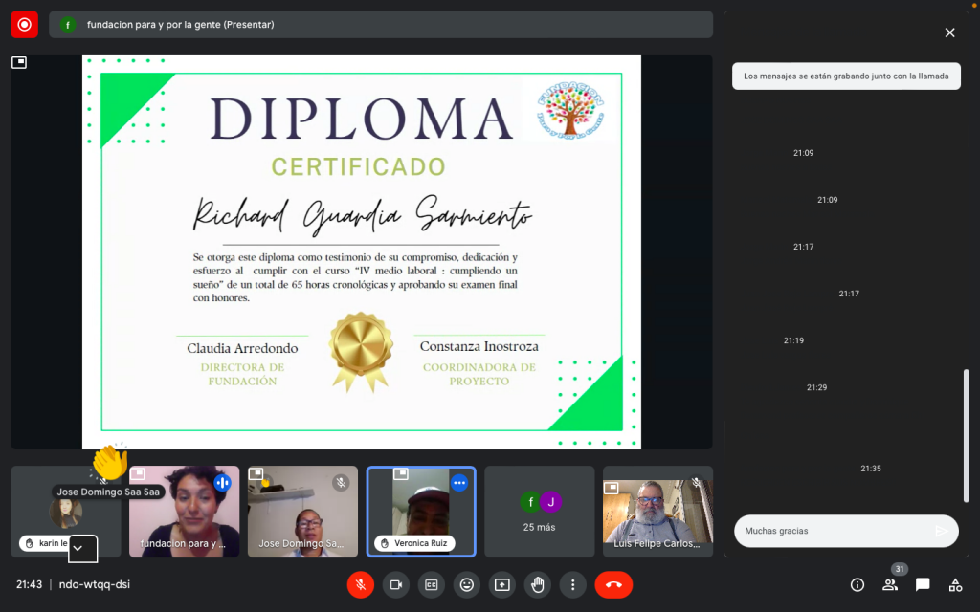Show the participants list with 31 people
980x612 pixels.
[890, 584]
